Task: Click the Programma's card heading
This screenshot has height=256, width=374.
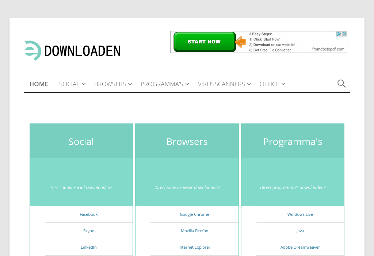Action: pos(293,142)
